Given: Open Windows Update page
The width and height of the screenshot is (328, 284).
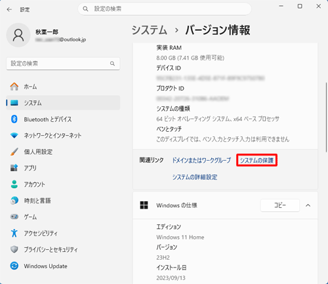Looking at the screenshot, I should point(63,266).
